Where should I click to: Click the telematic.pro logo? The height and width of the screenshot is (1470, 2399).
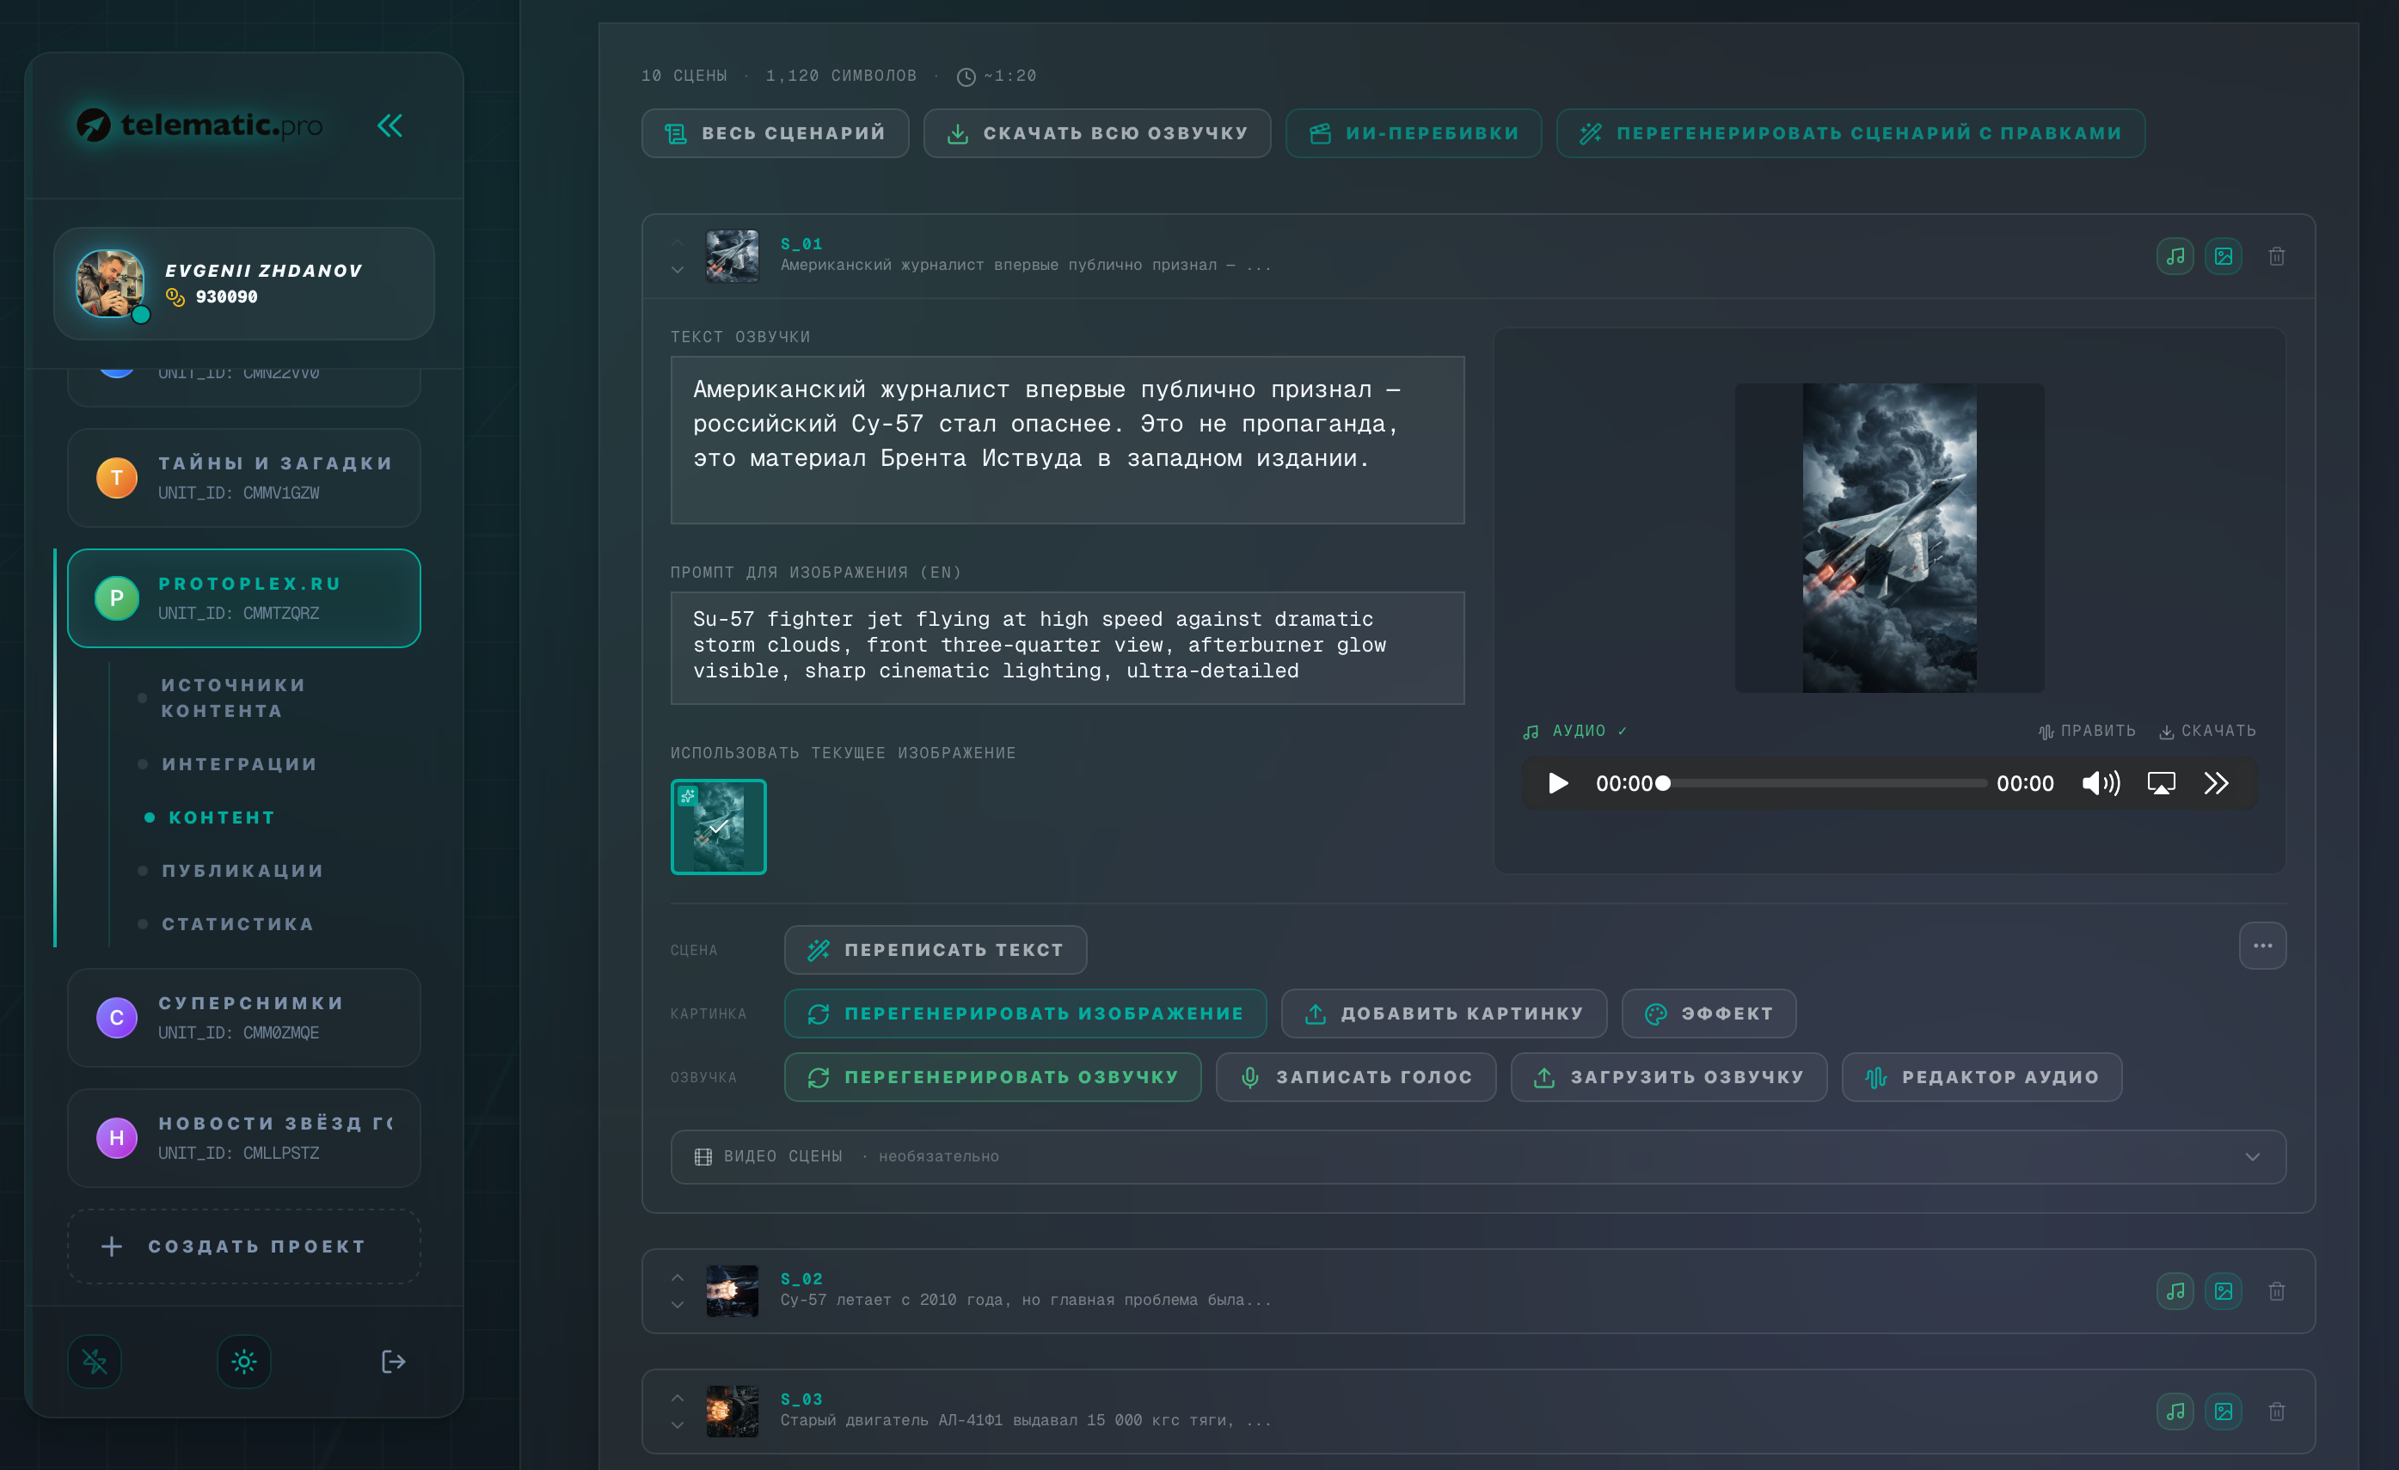199,125
